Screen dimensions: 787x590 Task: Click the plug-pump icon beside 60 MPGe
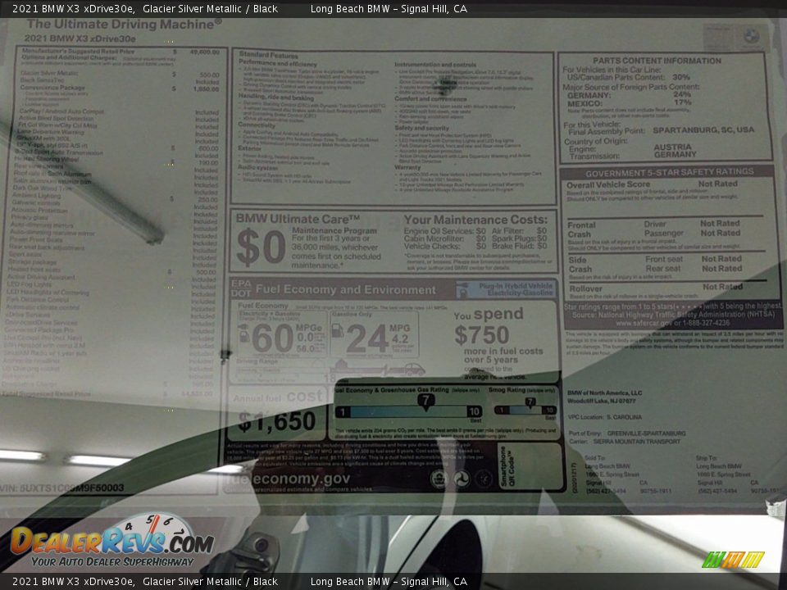244,334
